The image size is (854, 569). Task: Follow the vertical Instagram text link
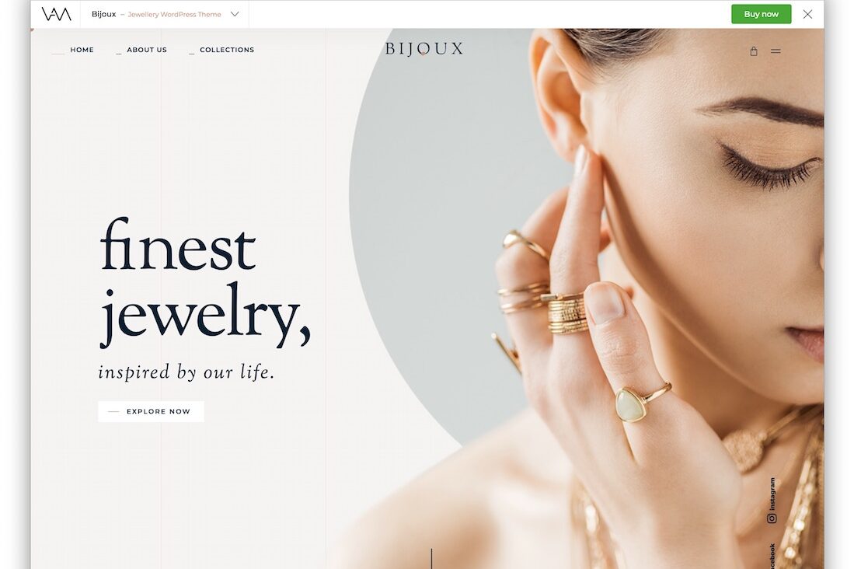[772, 494]
